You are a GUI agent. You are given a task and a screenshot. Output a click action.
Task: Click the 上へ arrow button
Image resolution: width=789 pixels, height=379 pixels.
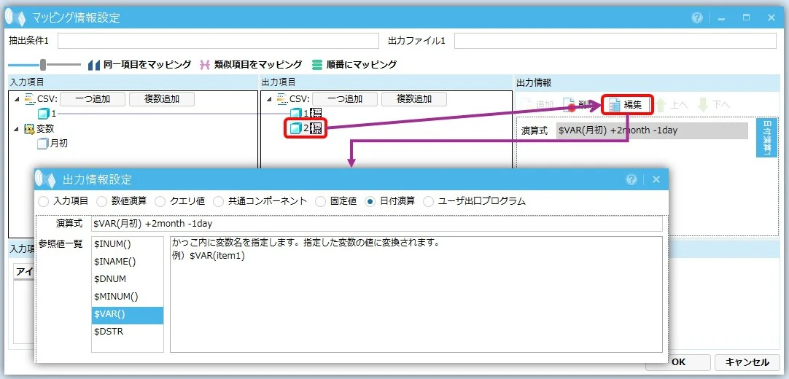[x=672, y=105]
